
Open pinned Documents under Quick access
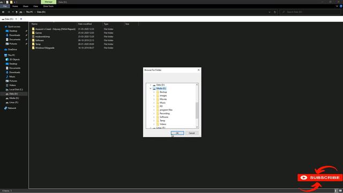pos(14,40)
